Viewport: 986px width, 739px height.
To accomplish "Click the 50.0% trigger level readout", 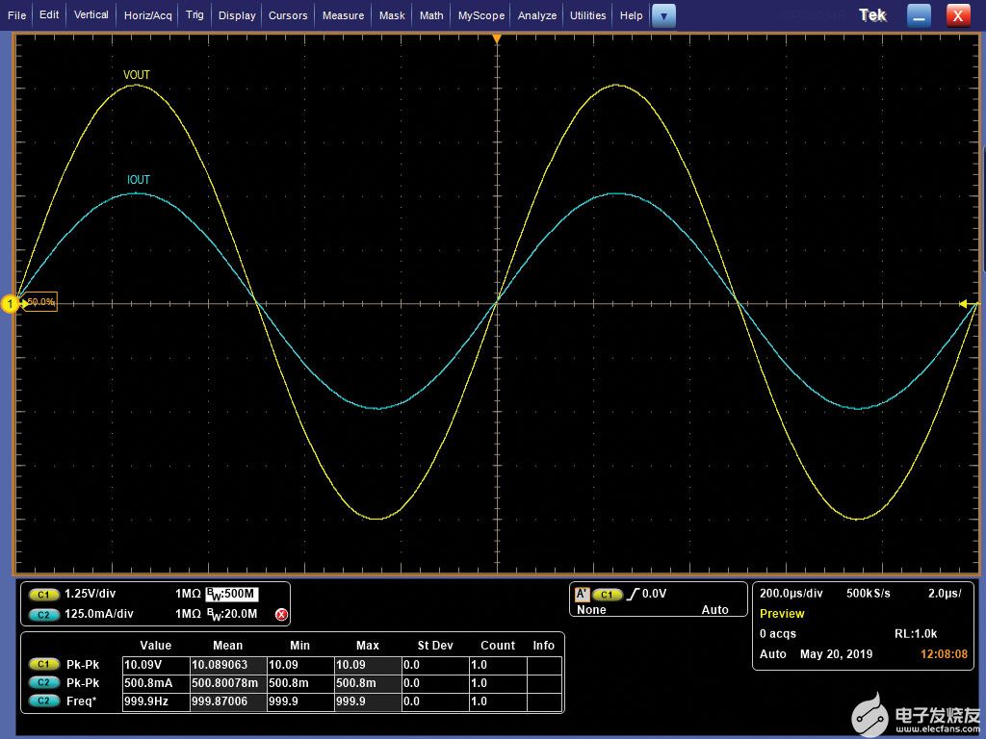I will tap(40, 302).
